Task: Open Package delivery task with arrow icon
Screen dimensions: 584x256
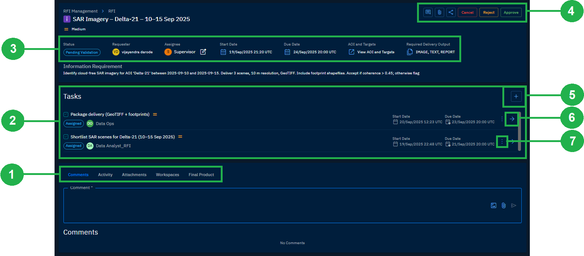Action: [x=512, y=119]
